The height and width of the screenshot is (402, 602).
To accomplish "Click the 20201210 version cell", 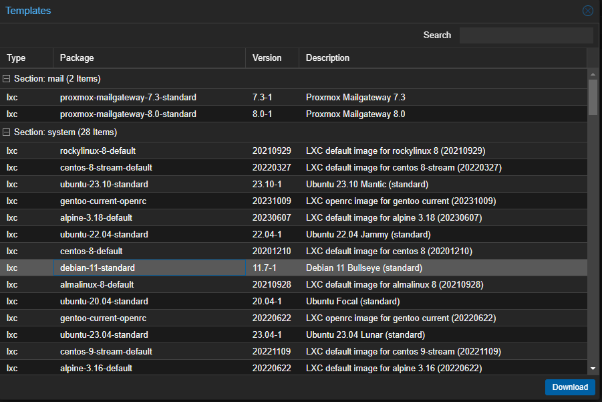I will (x=272, y=251).
